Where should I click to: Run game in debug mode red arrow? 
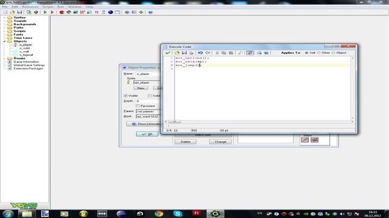52,12
